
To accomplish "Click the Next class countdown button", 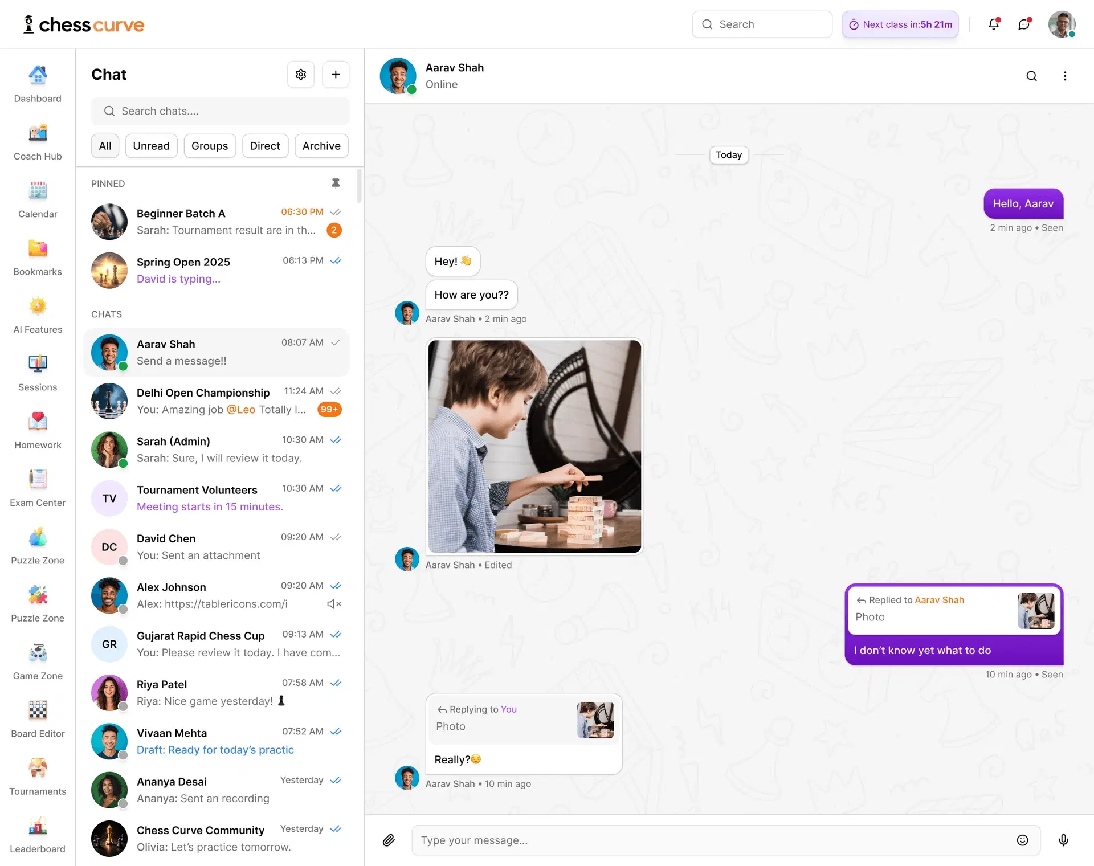I will 900,24.
